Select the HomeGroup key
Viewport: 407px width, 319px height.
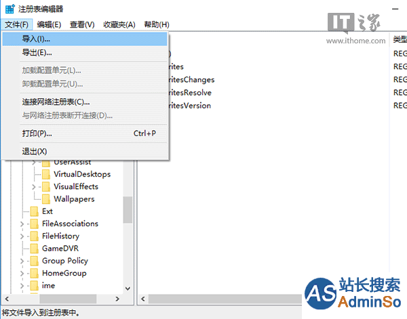[x=64, y=273]
